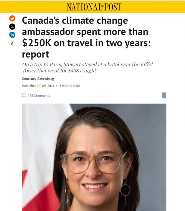
Task: Share the article on X
Action: pyautogui.click(x=12, y=27)
